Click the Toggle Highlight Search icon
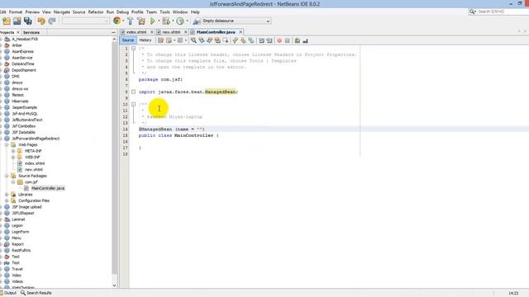The image size is (529, 297). click(x=218, y=40)
